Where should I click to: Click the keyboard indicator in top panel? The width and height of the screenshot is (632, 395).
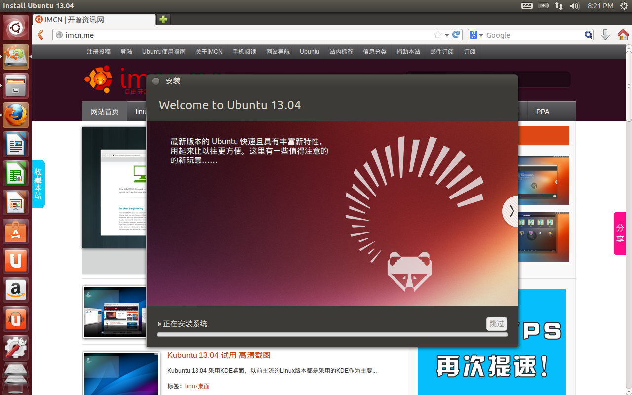[527, 6]
